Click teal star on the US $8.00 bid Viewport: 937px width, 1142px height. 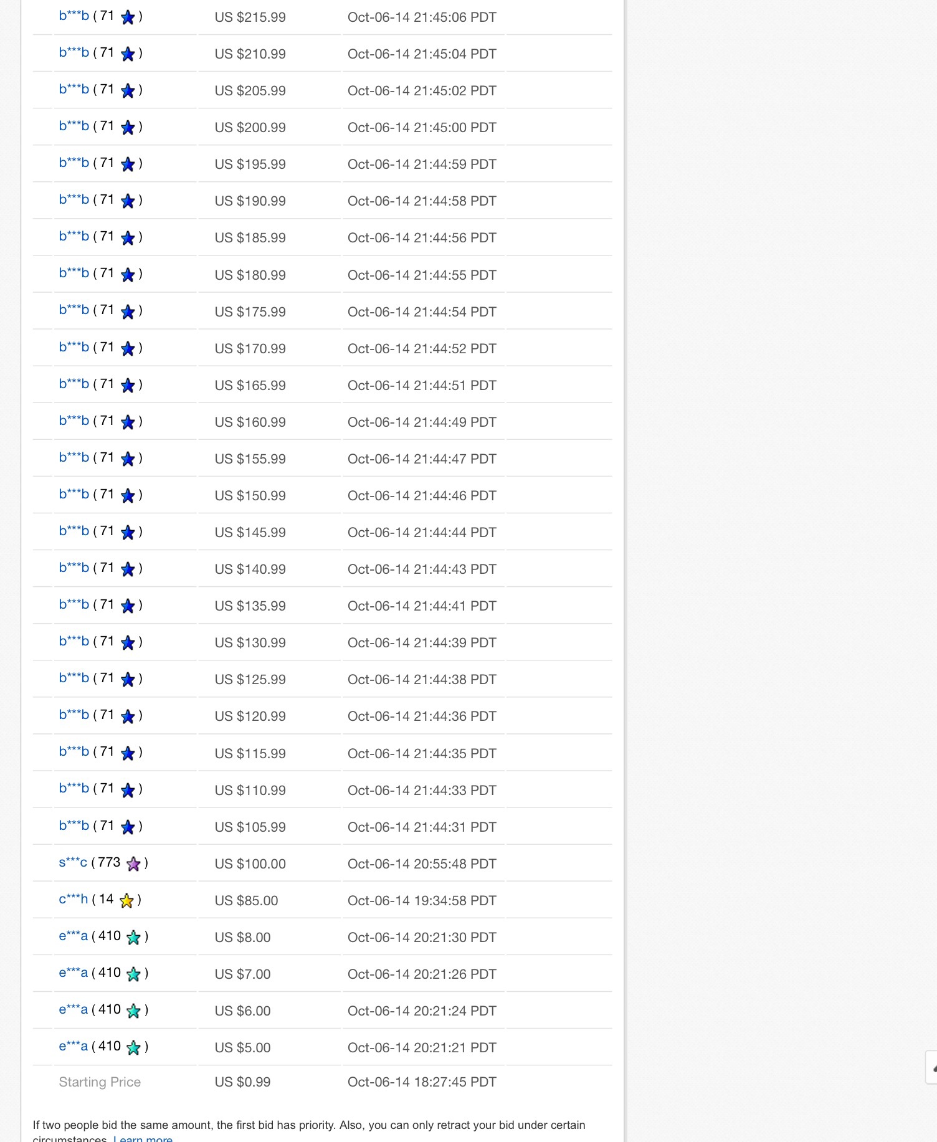coord(133,937)
